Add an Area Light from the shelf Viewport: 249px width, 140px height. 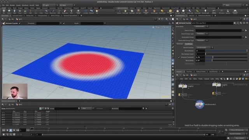point(139,11)
